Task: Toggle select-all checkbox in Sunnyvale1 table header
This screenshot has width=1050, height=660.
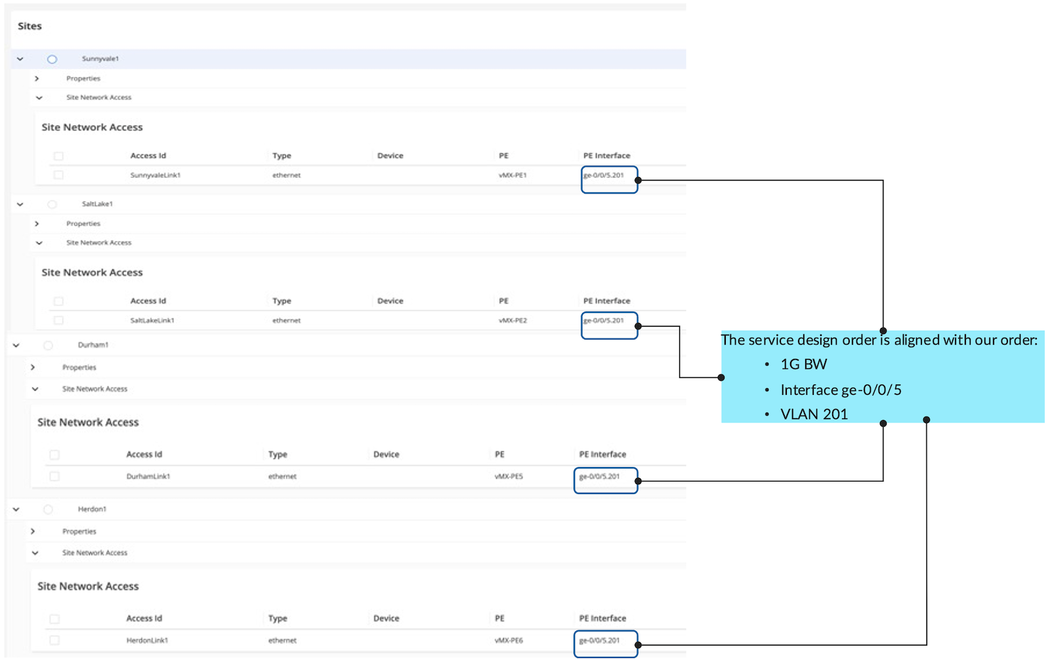Action: pos(58,156)
